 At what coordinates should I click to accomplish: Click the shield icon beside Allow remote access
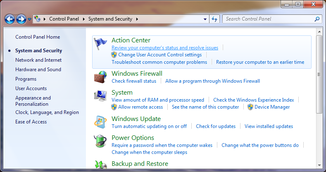(114, 107)
